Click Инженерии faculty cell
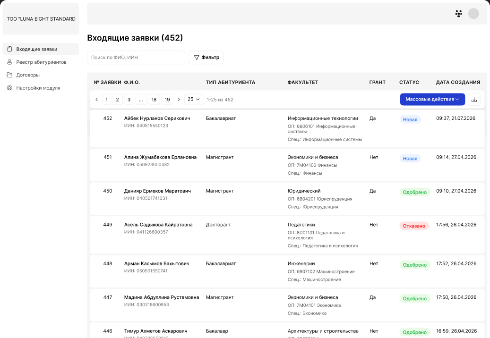Viewport: 490px width, 338px height. [x=301, y=264]
